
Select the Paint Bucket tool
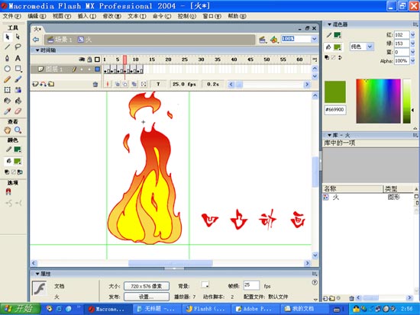(x=18, y=101)
